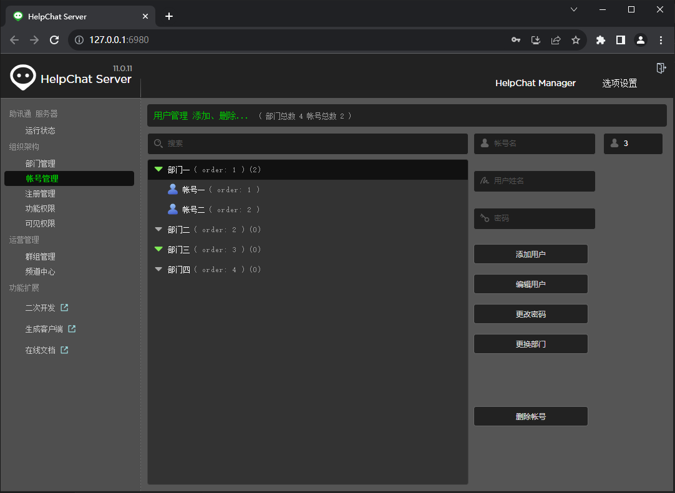The image size is (675, 493).
Task: Open 注册管理 in the sidebar
Action: tap(41, 193)
